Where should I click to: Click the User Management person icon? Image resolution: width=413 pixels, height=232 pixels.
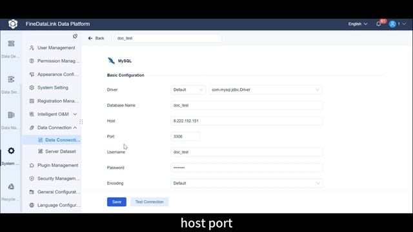point(32,48)
